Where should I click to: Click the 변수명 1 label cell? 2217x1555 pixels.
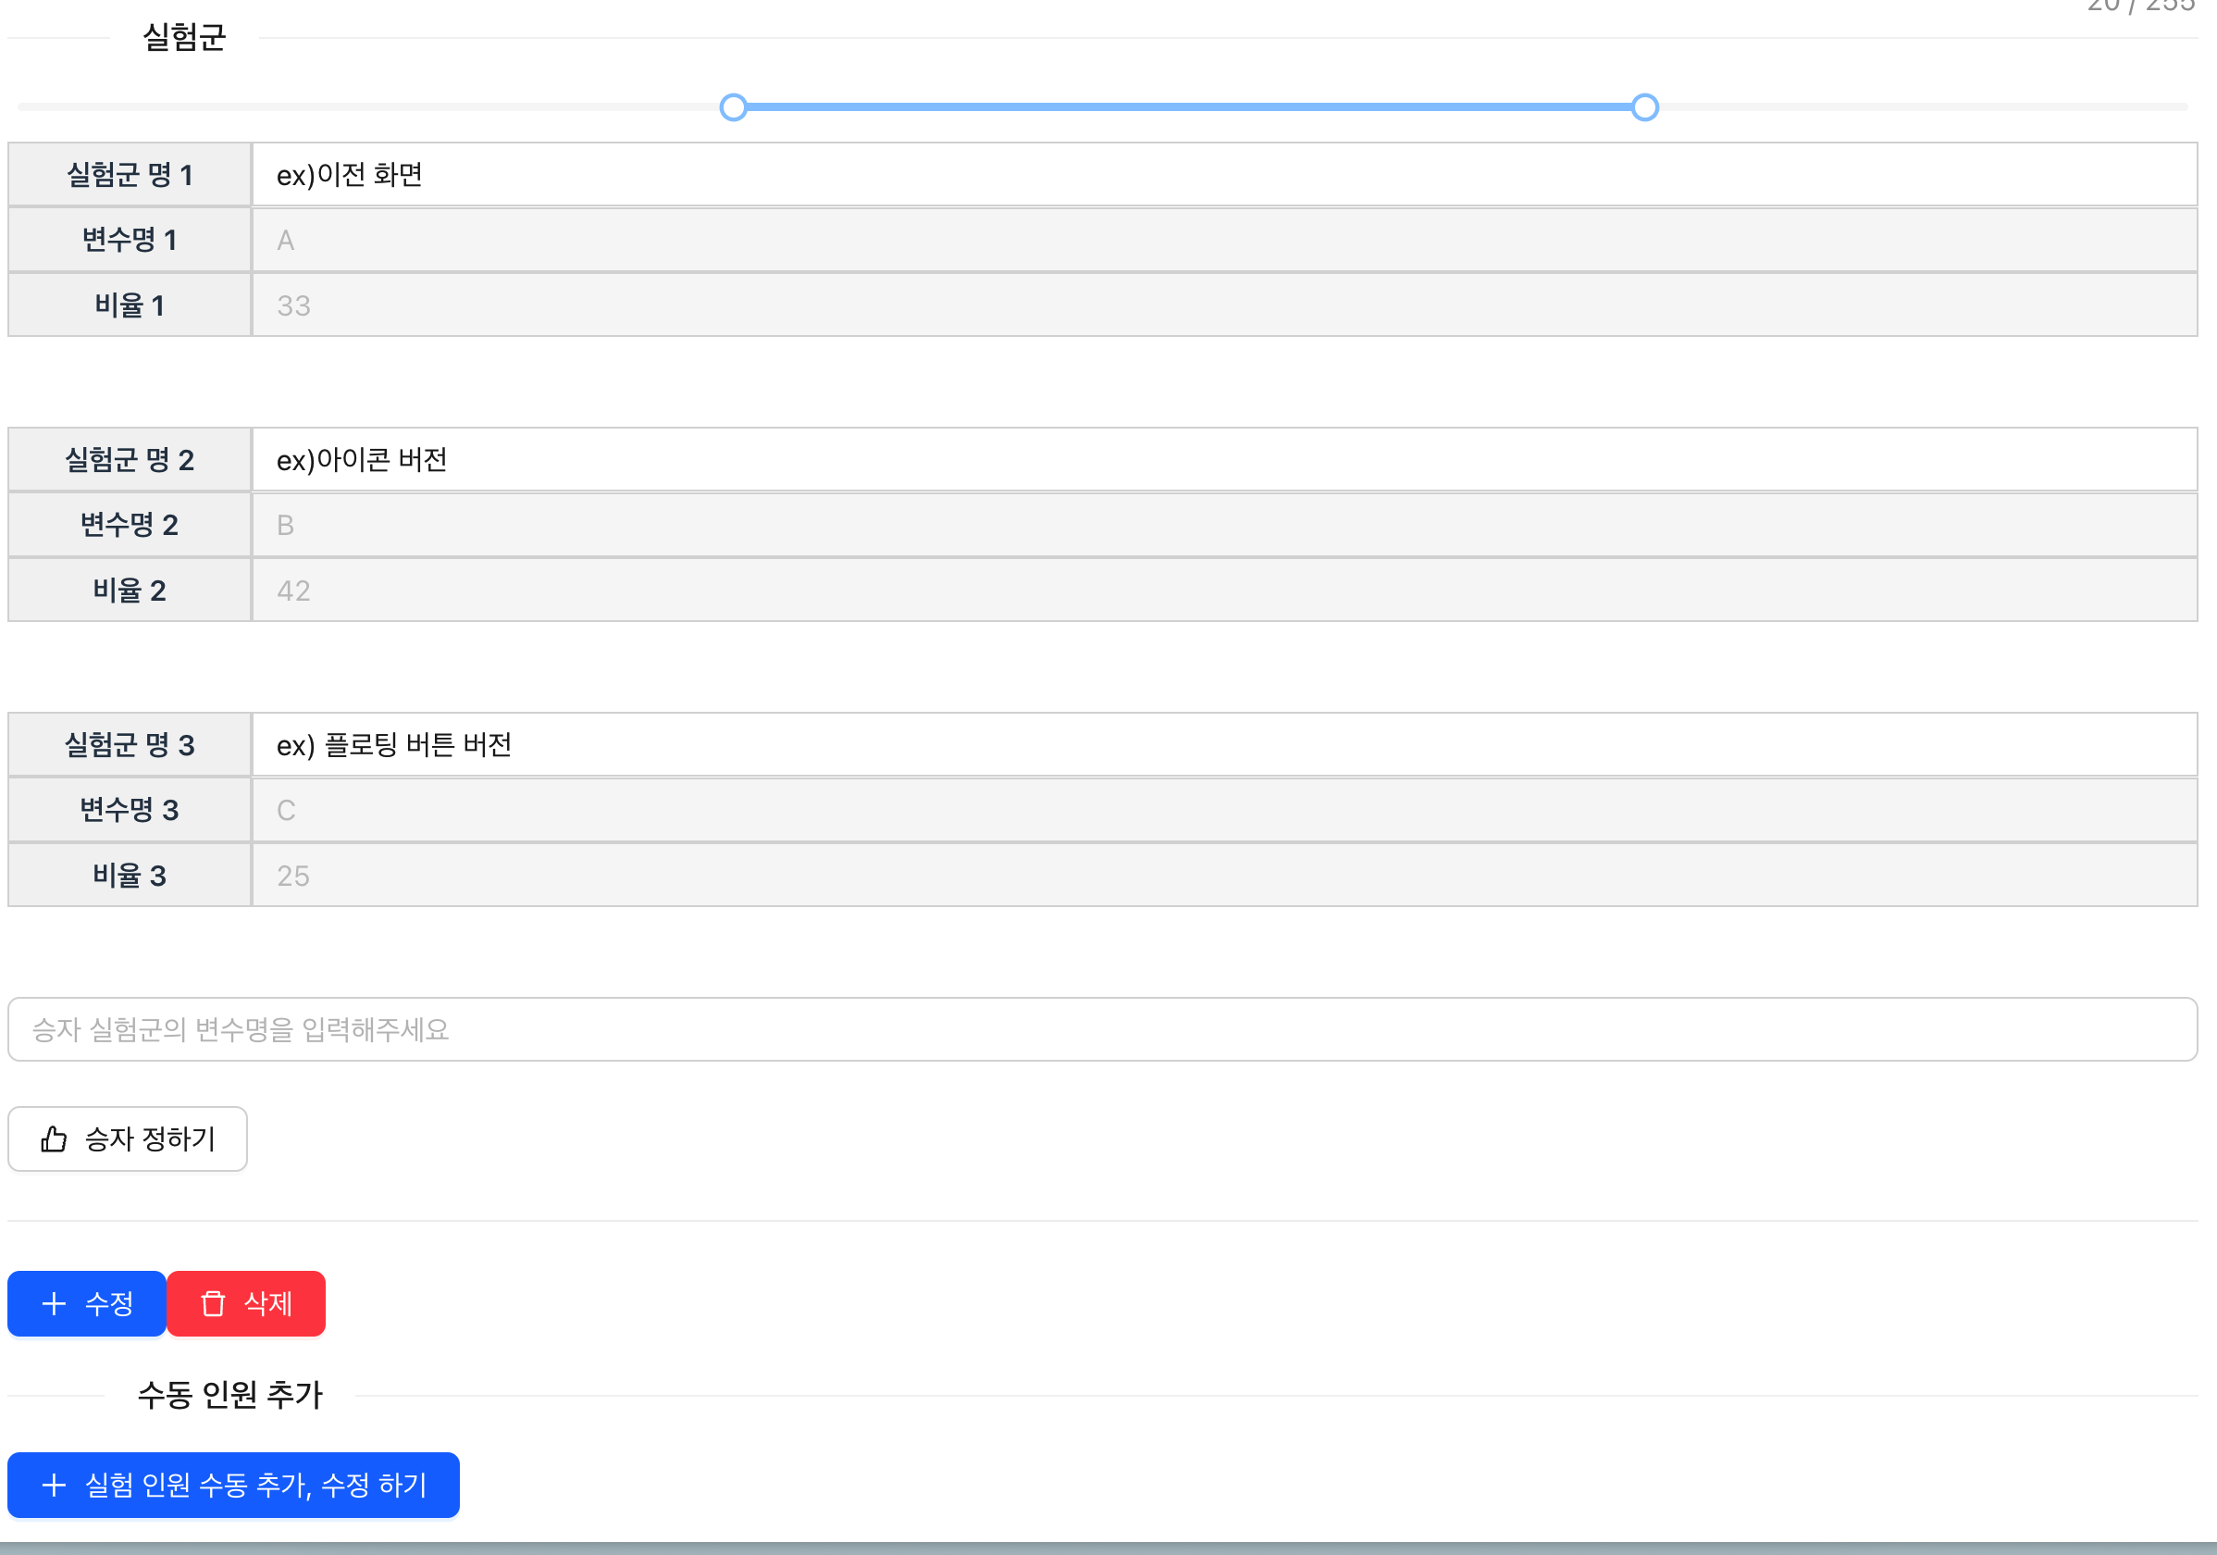click(x=130, y=241)
